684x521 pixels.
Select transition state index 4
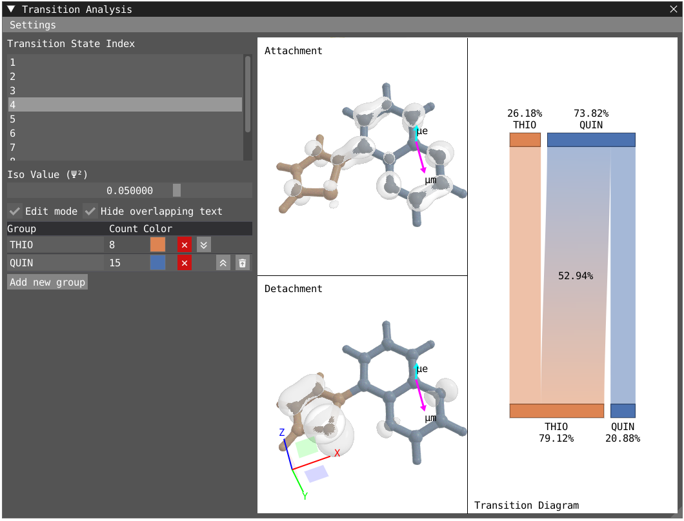pos(125,105)
